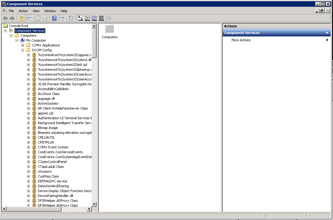The height and width of the screenshot is (220, 333).
Task: Open the Action menu
Action: [x=23, y=11]
